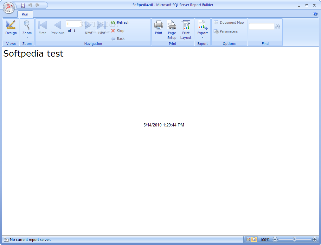Click the Redo arrow in quick access toolbar
This screenshot has height=245, width=321.
pos(37,5)
